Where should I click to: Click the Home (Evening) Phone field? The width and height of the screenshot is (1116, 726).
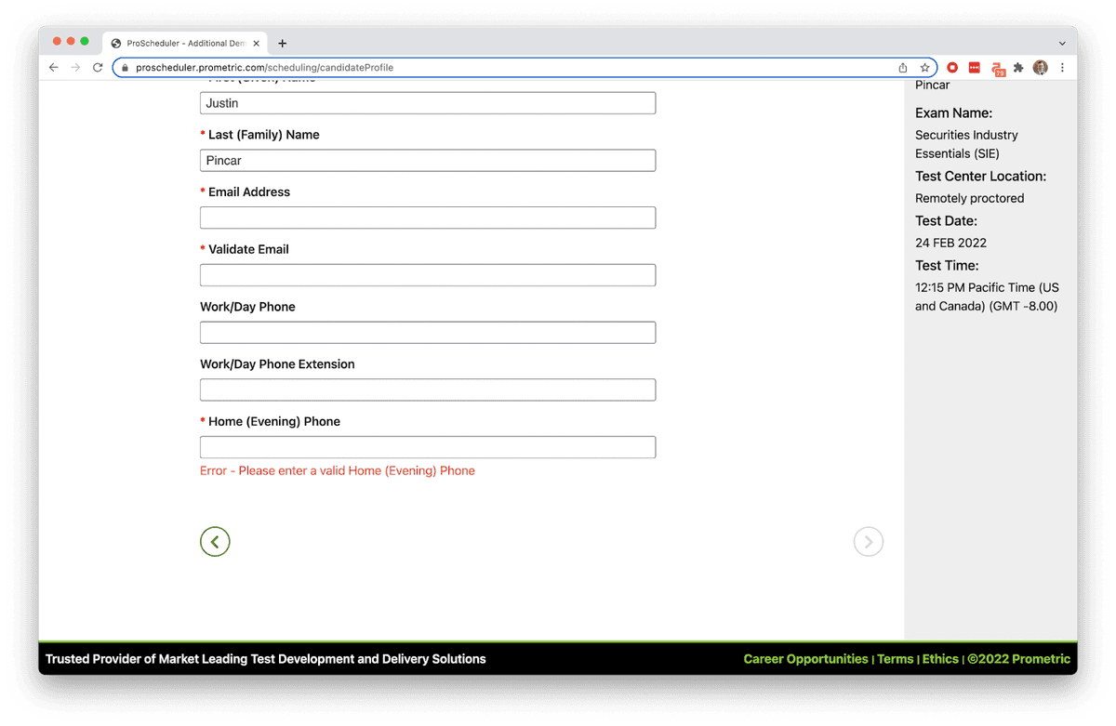tap(428, 447)
